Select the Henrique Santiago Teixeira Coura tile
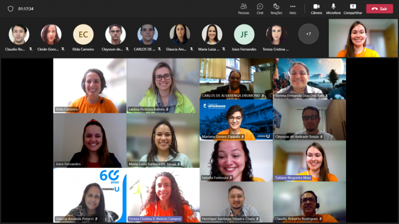 [236, 202]
